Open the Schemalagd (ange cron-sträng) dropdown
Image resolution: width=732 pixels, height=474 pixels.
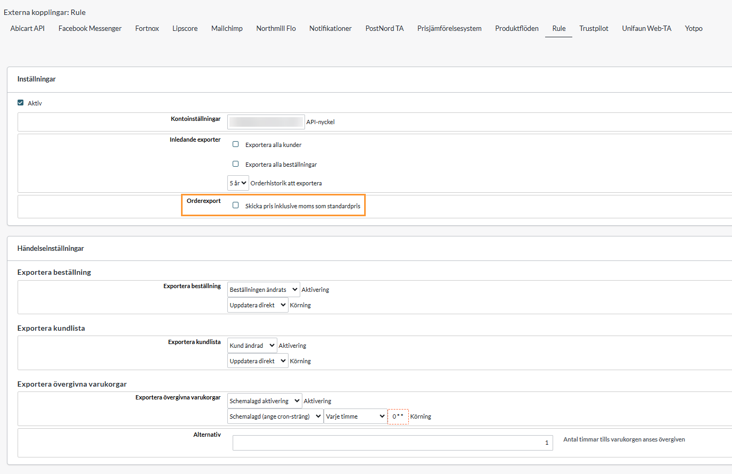point(275,416)
